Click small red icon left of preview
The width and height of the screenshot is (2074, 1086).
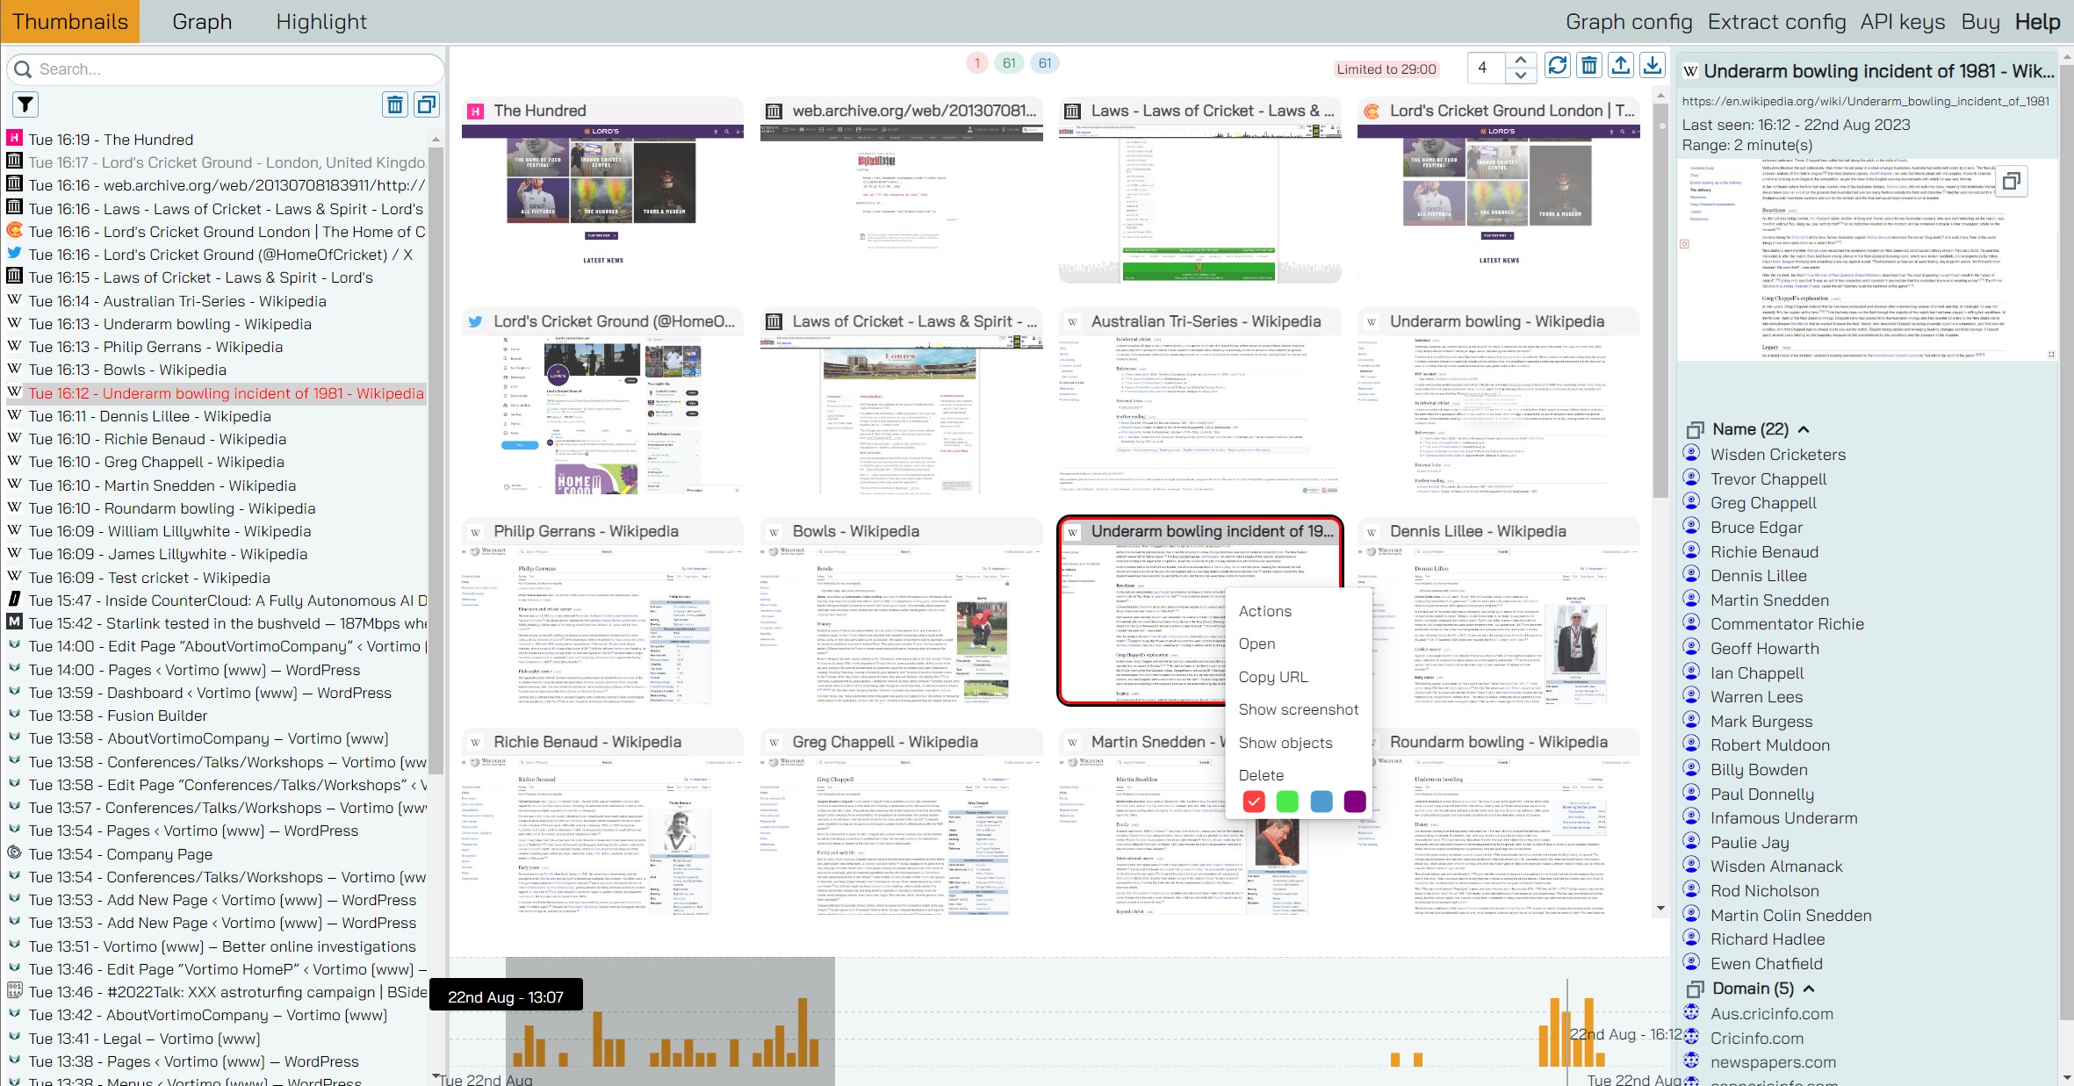click(1684, 244)
